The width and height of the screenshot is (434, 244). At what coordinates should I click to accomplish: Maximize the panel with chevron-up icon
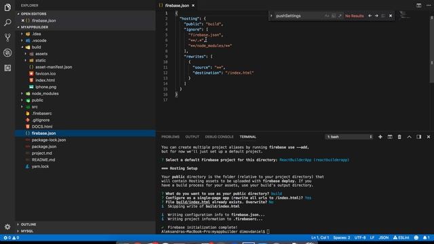tap(409, 137)
